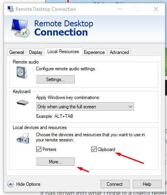
Task: Uncheck the Clipboard checkbox
Action: pyautogui.click(x=94, y=149)
